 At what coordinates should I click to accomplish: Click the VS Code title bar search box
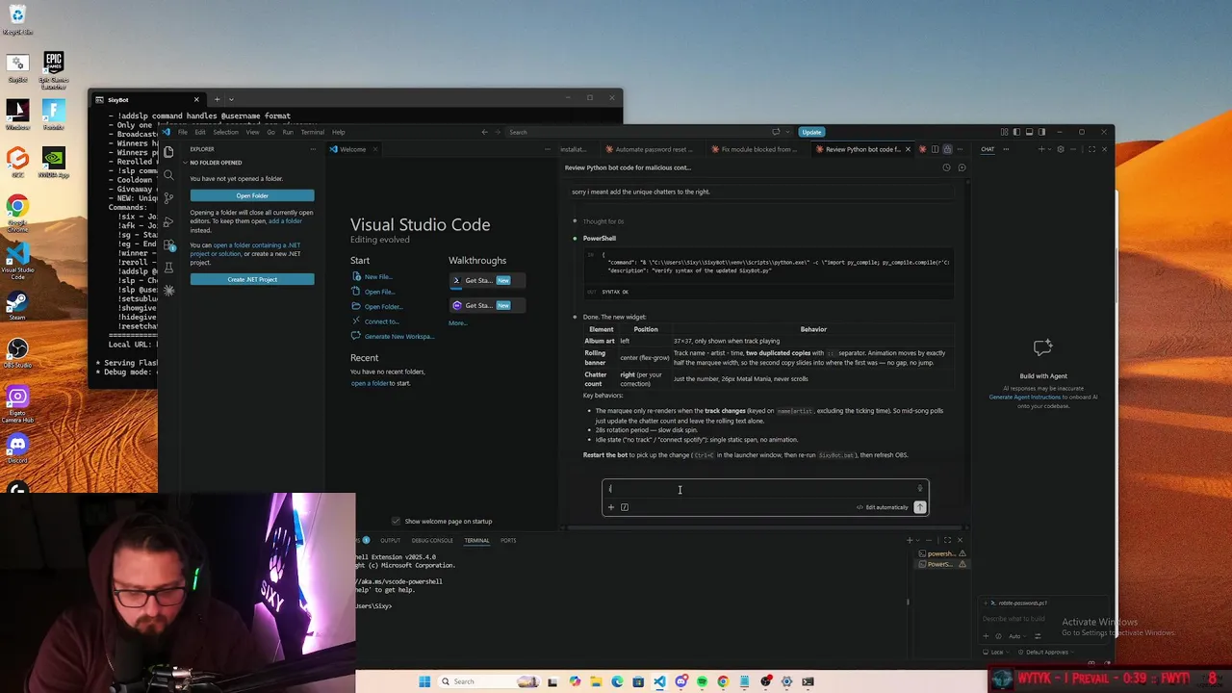[635, 132]
